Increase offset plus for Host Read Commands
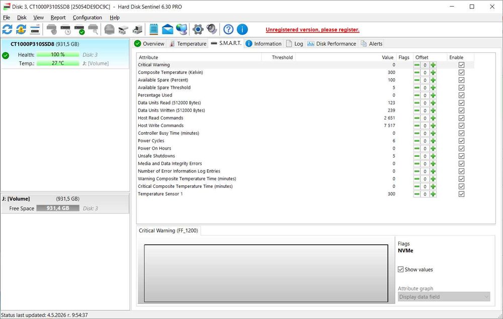Viewport: 503px width, 319px height. click(x=433, y=118)
